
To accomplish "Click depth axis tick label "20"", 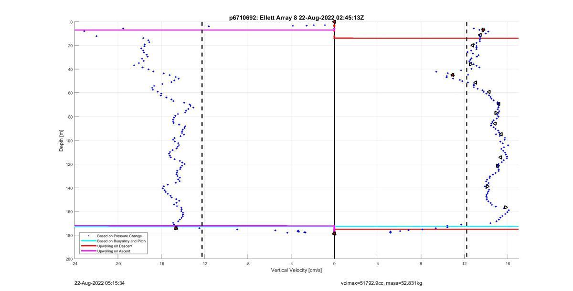I will (x=70, y=46).
